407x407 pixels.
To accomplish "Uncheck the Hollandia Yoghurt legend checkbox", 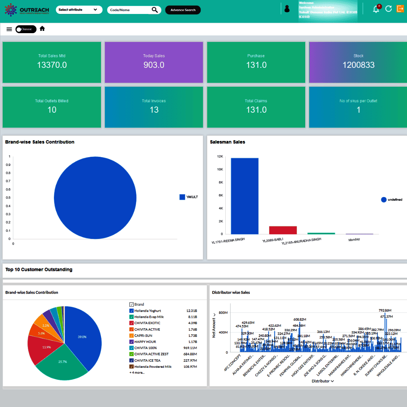I will pos(132,311).
